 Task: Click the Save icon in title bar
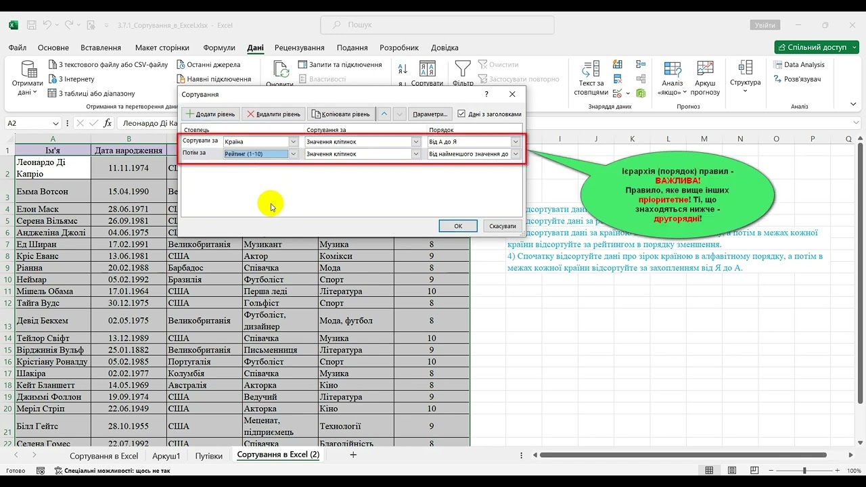point(31,25)
